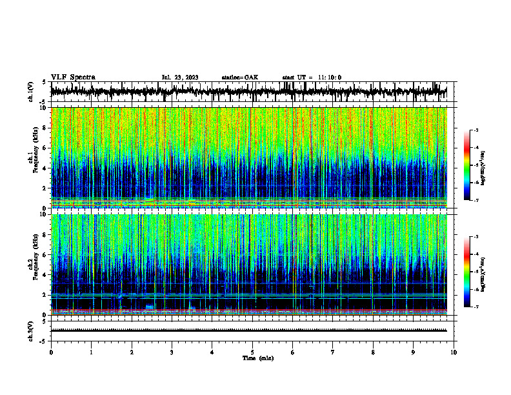
Task: Click the ch.2 frequency tick "8"
Action: click(x=46, y=235)
